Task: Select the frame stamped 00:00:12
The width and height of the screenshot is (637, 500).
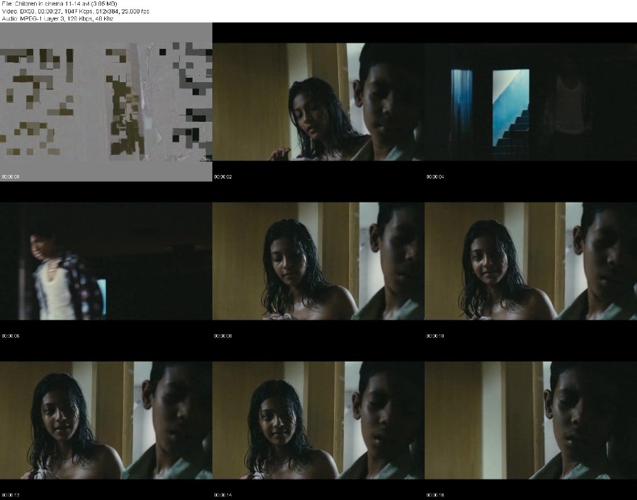Action: pyautogui.click(x=106, y=420)
